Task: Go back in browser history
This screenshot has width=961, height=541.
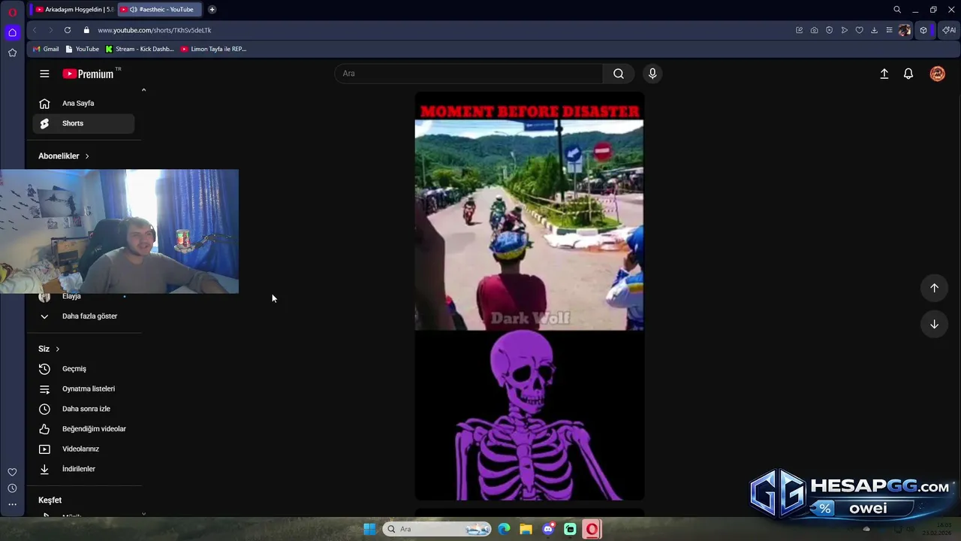Action: [x=35, y=30]
